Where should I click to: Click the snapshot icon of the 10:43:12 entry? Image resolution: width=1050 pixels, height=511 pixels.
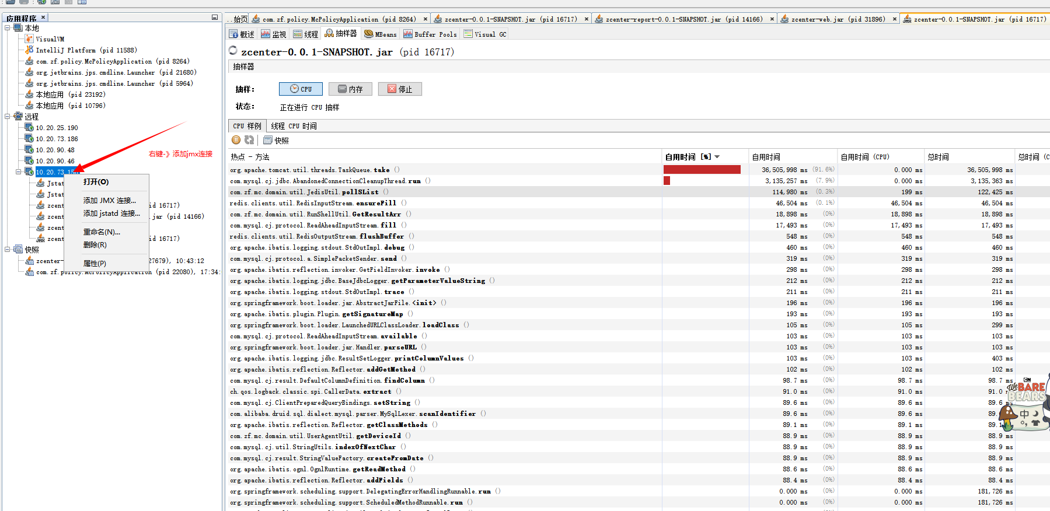point(29,261)
